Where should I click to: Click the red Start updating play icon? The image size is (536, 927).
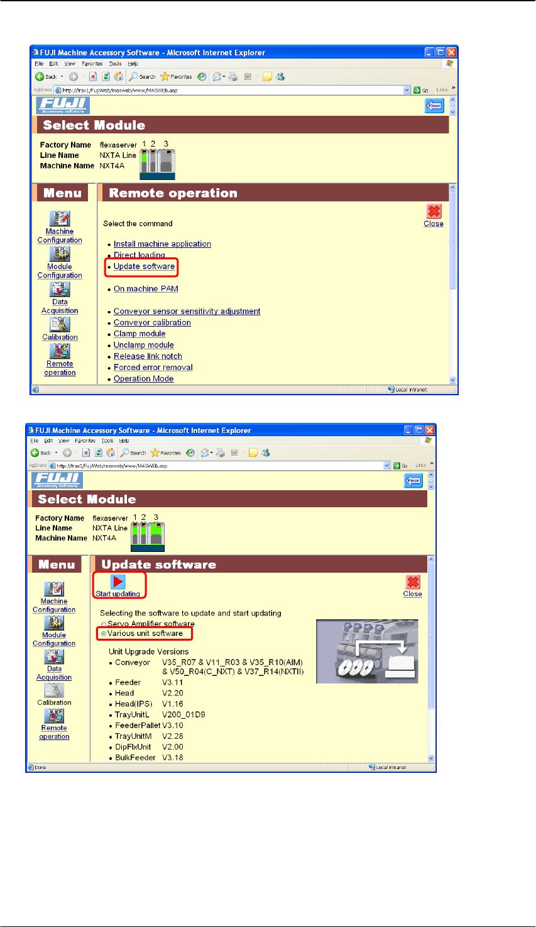pos(118,581)
